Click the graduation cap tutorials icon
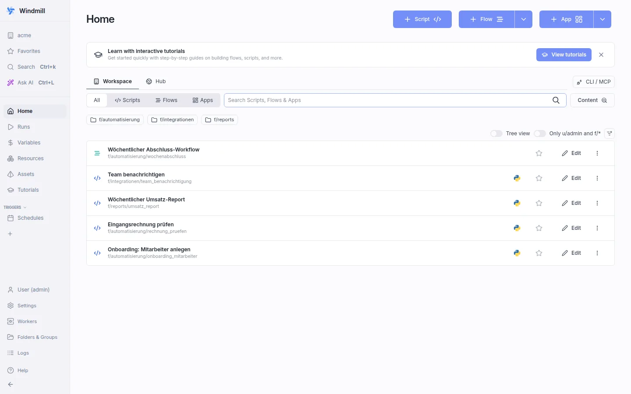 98,55
